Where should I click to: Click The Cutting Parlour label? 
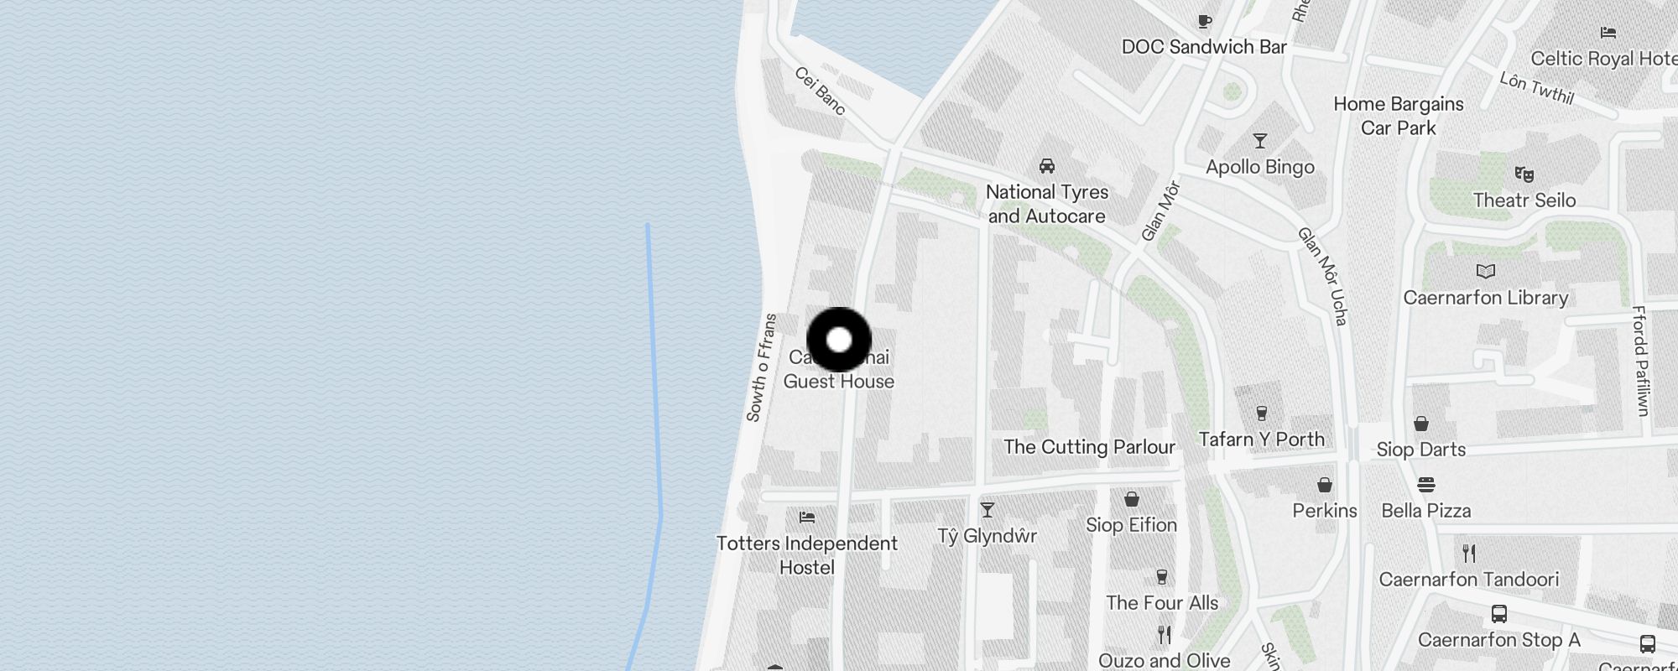pos(1090,447)
